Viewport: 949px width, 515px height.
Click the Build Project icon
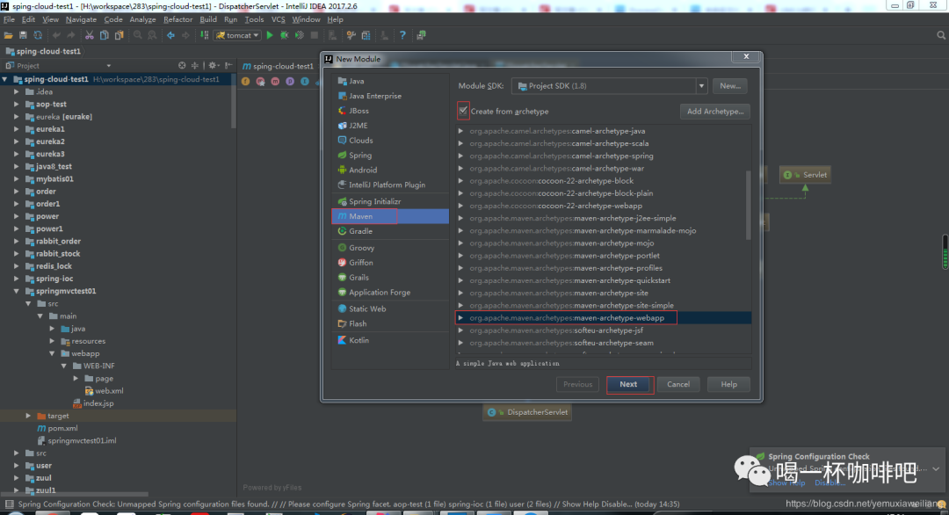tap(204, 36)
